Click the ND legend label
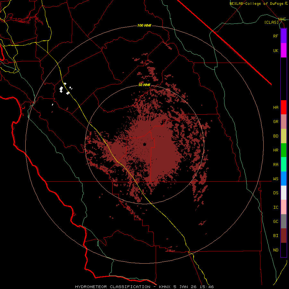Screen dimensions: 289x289 click(276, 250)
